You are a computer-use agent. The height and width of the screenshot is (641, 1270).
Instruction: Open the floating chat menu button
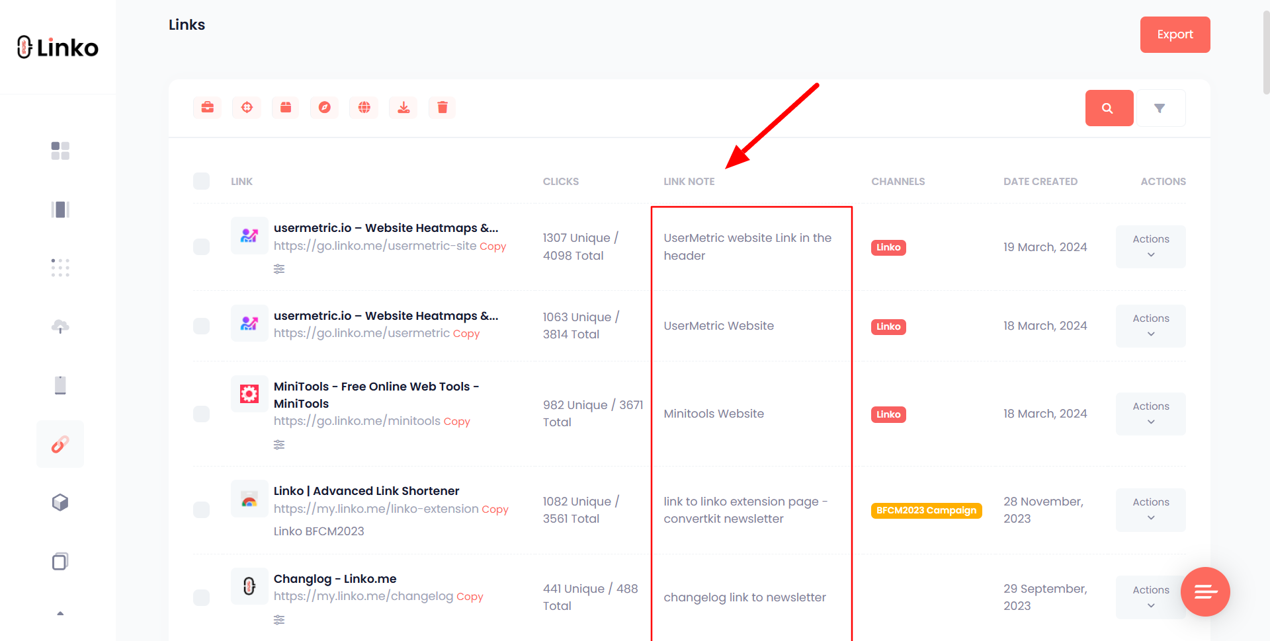(1205, 591)
